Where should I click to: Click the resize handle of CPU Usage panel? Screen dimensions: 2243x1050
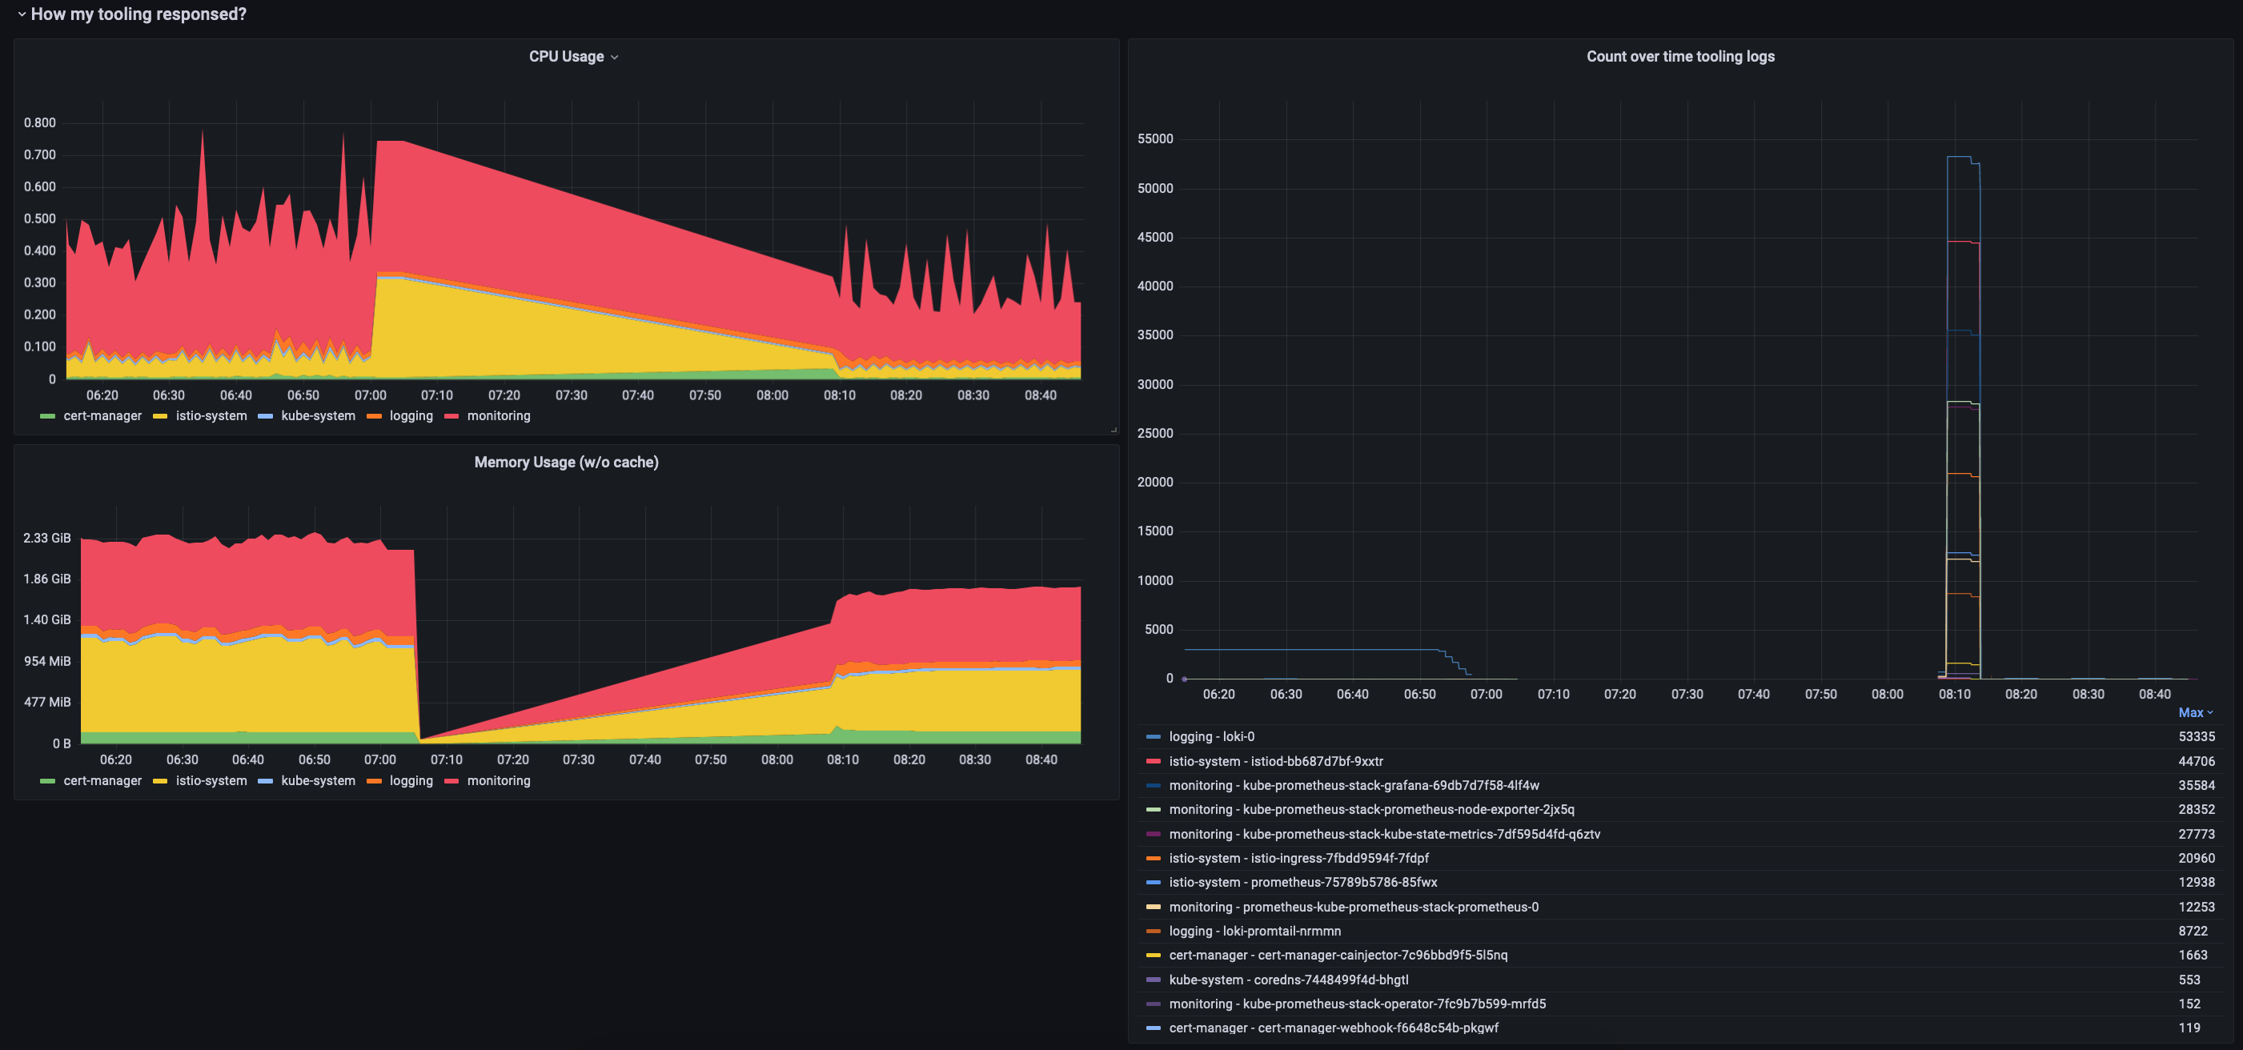click(x=1113, y=429)
